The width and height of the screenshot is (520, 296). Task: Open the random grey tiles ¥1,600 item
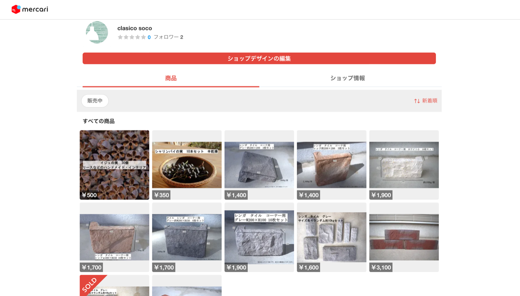point(331,237)
